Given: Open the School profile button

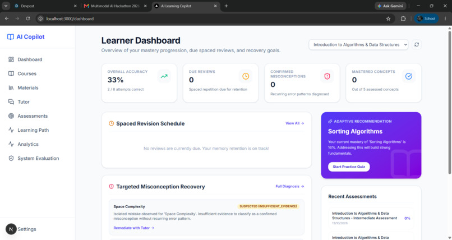Looking at the screenshot, I should 426,19.
